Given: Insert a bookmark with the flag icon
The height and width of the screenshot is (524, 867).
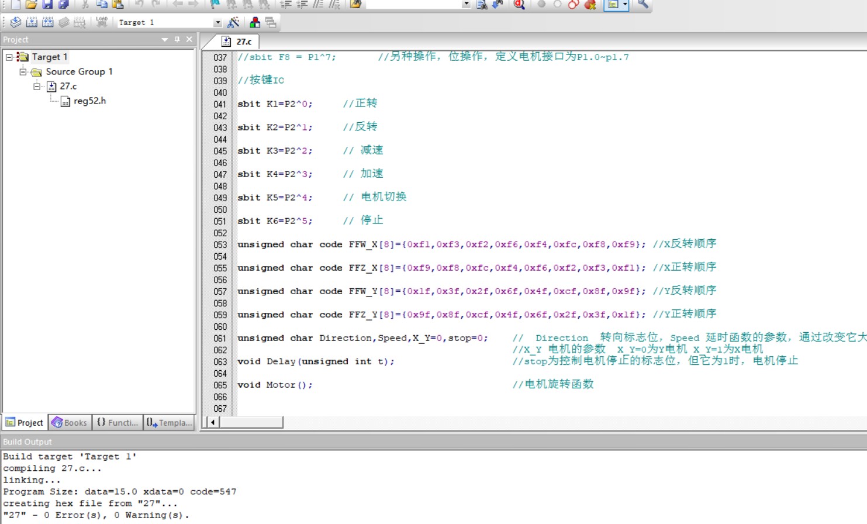Looking at the screenshot, I should coord(215,4).
